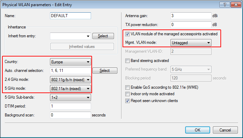Open the Mgmt. VLAN mode dropdown
Viewport: 243px width, 138px height.
coord(191,42)
